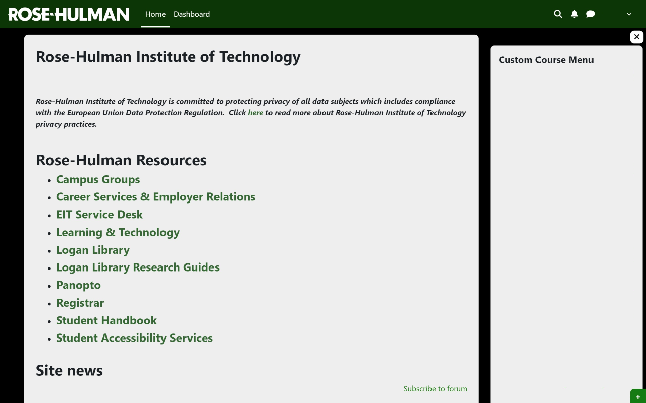Open Career Services & Employer Relations link
646x403 pixels.
(155, 197)
